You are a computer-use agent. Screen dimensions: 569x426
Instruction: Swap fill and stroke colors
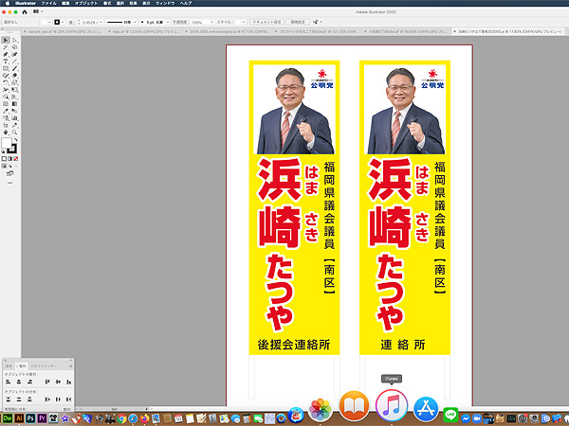15,140
